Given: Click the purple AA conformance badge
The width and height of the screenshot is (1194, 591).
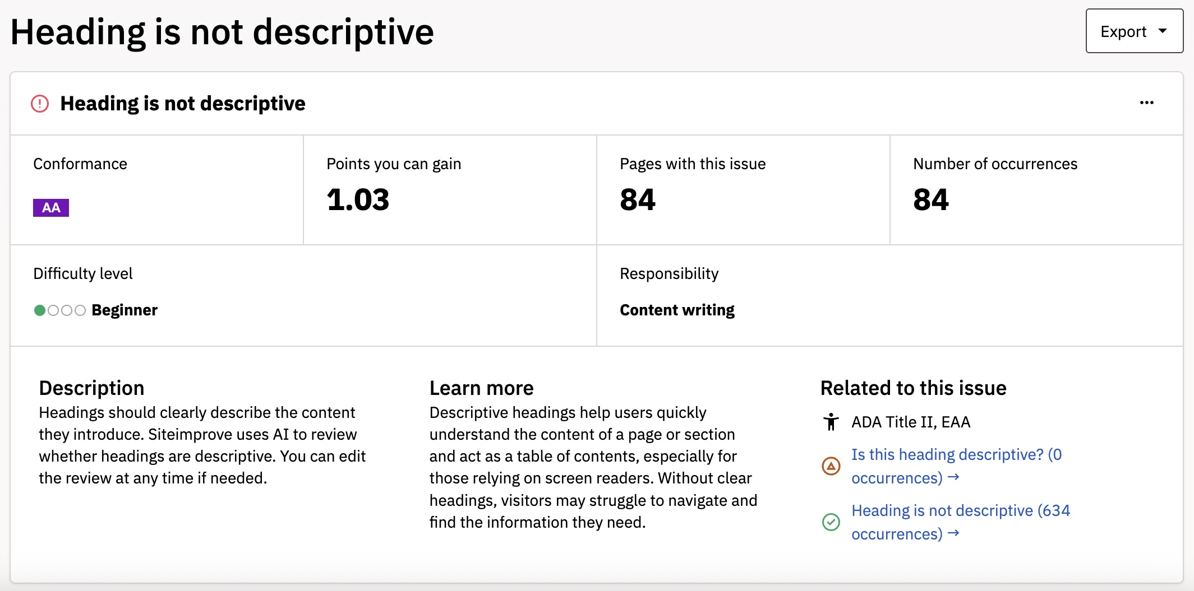Looking at the screenshot, I should click(51, 208).
